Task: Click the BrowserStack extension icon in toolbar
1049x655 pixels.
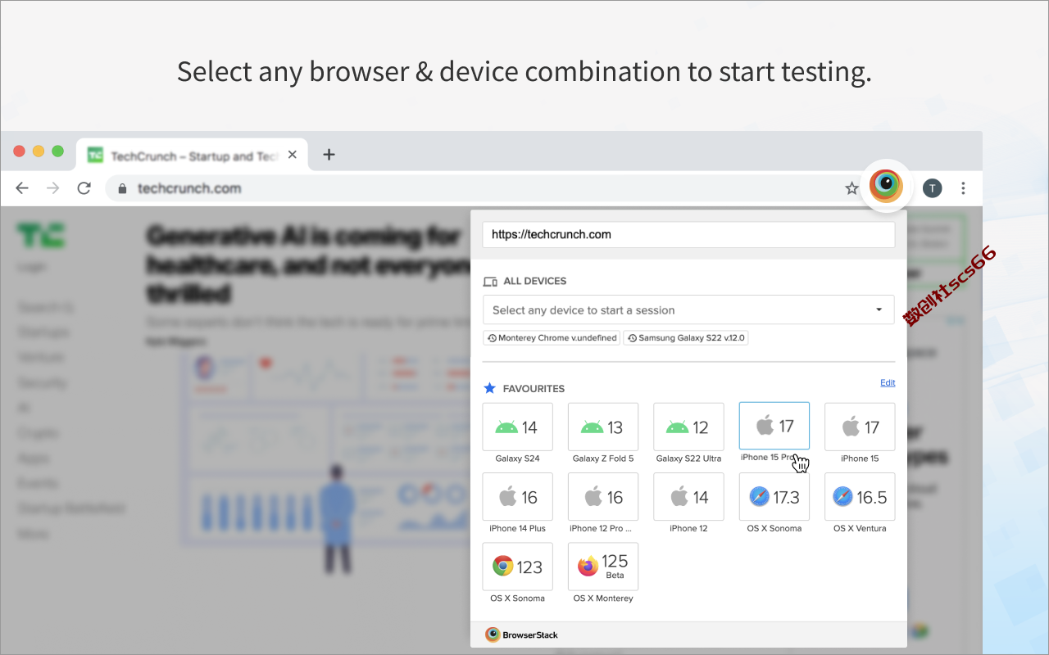Action: click(x=886, y=187)
